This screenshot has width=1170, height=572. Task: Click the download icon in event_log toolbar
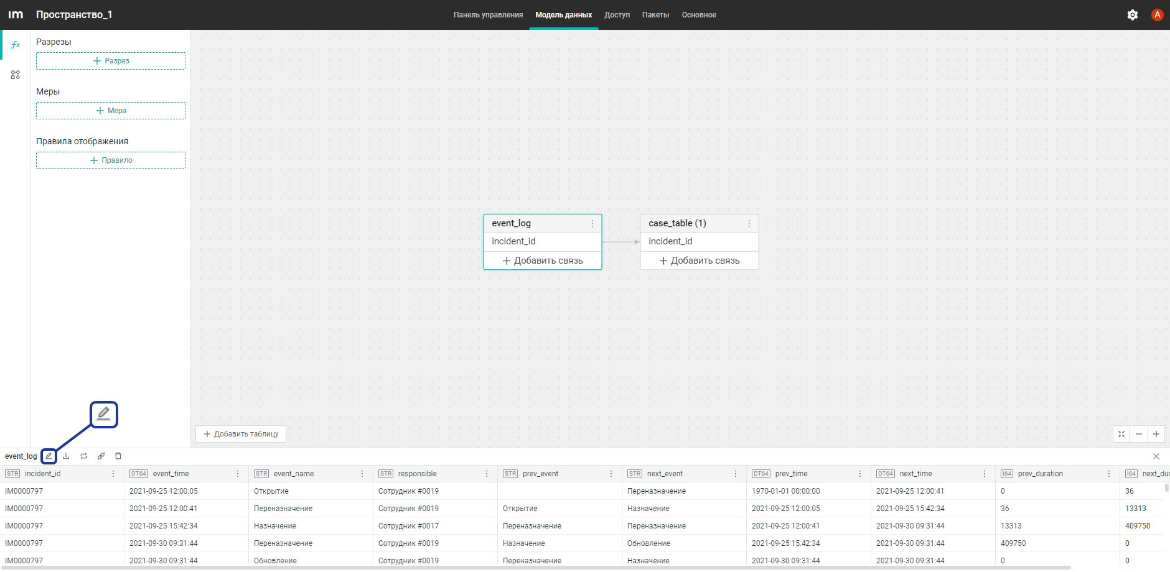click(66, 456)
